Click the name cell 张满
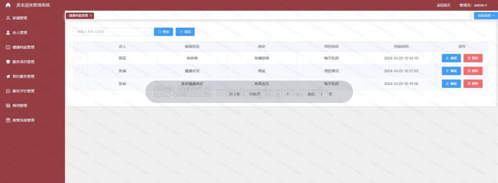Viewport: 498px width, 183px height. point(122,71)
